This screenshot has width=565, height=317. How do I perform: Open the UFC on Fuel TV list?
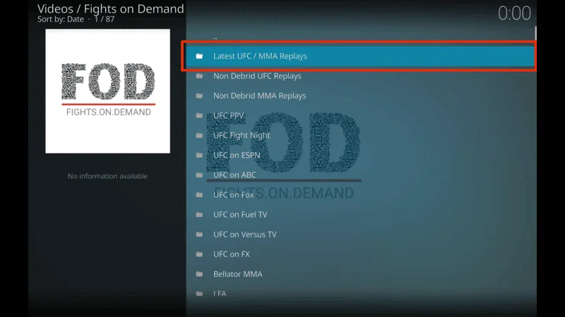click(x=360, y=215)
